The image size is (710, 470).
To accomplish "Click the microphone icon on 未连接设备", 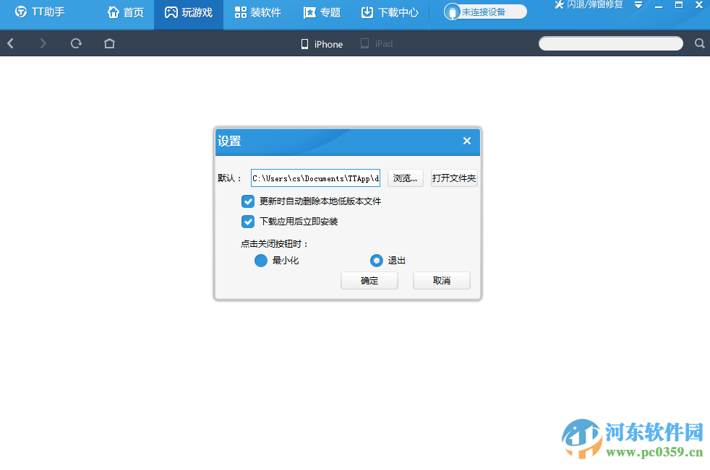I will pyautogui.click(x=452, y=11).
